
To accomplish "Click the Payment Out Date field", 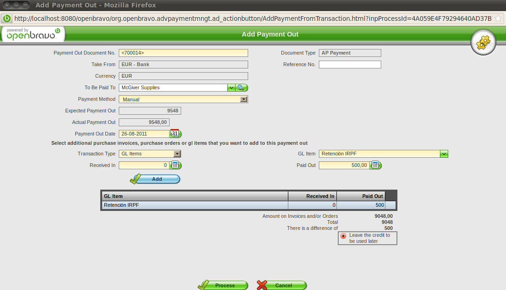I will (x=144, y=134).
